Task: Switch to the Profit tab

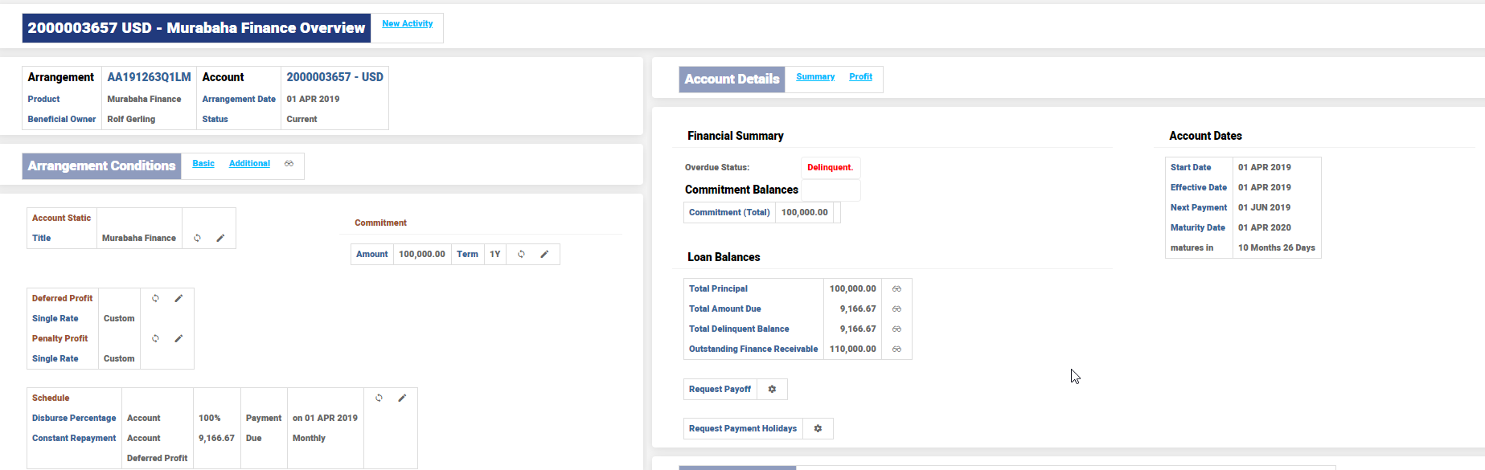Action: point(860,77)
